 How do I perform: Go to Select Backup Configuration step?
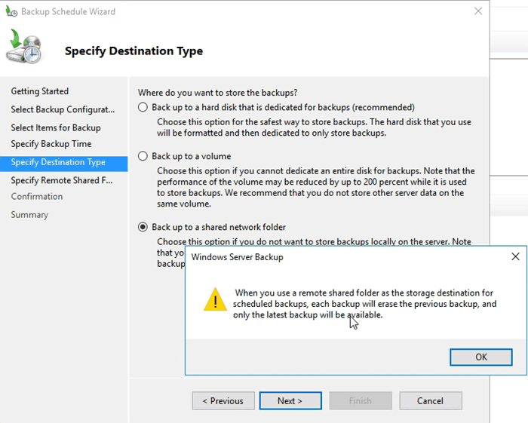[x=63, y=109]
